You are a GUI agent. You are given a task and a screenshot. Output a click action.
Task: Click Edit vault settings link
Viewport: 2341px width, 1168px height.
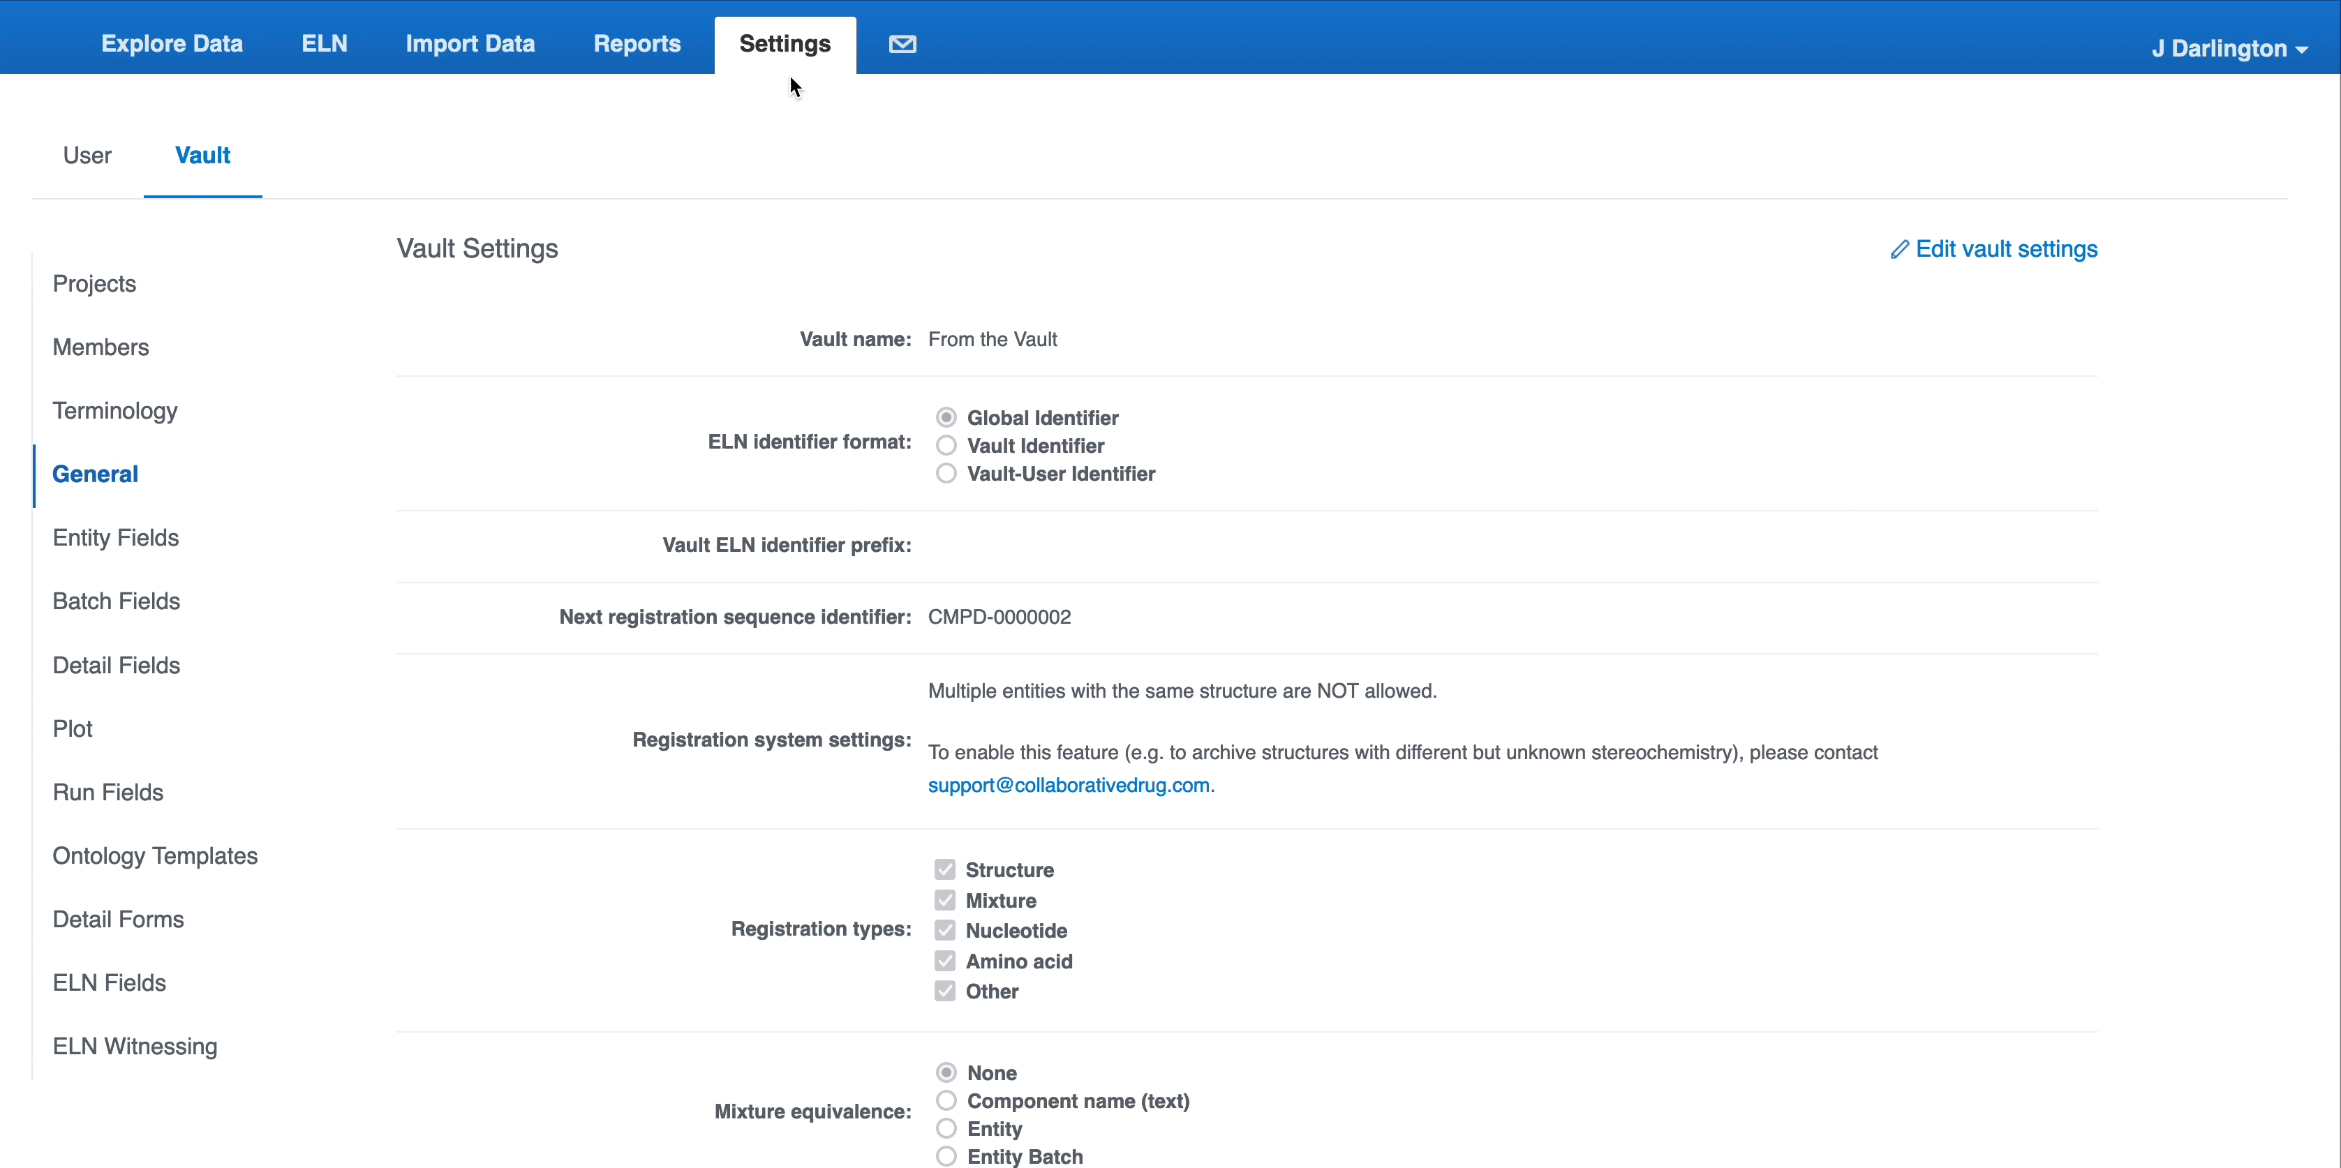(x=2006, y=249)
